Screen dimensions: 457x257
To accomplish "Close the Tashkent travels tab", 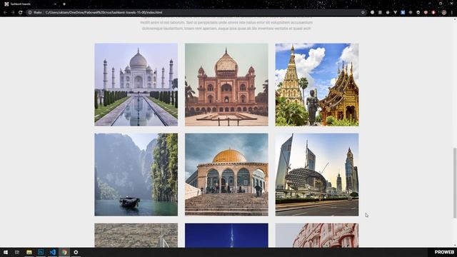I will tap(55, 4).
